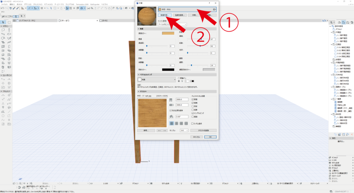Open View Map icon in Navigator
This screenshot has width=354, height=193.
tap(344, 22)
